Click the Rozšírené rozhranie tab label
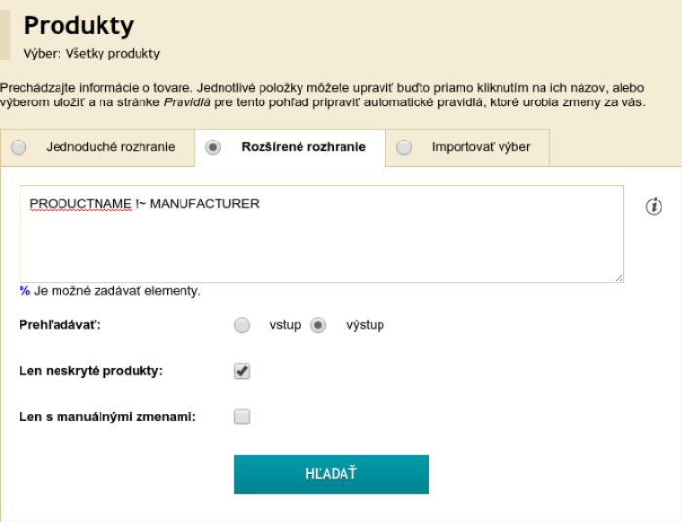The height and width of the screenshot is (522, 682). 303,147
